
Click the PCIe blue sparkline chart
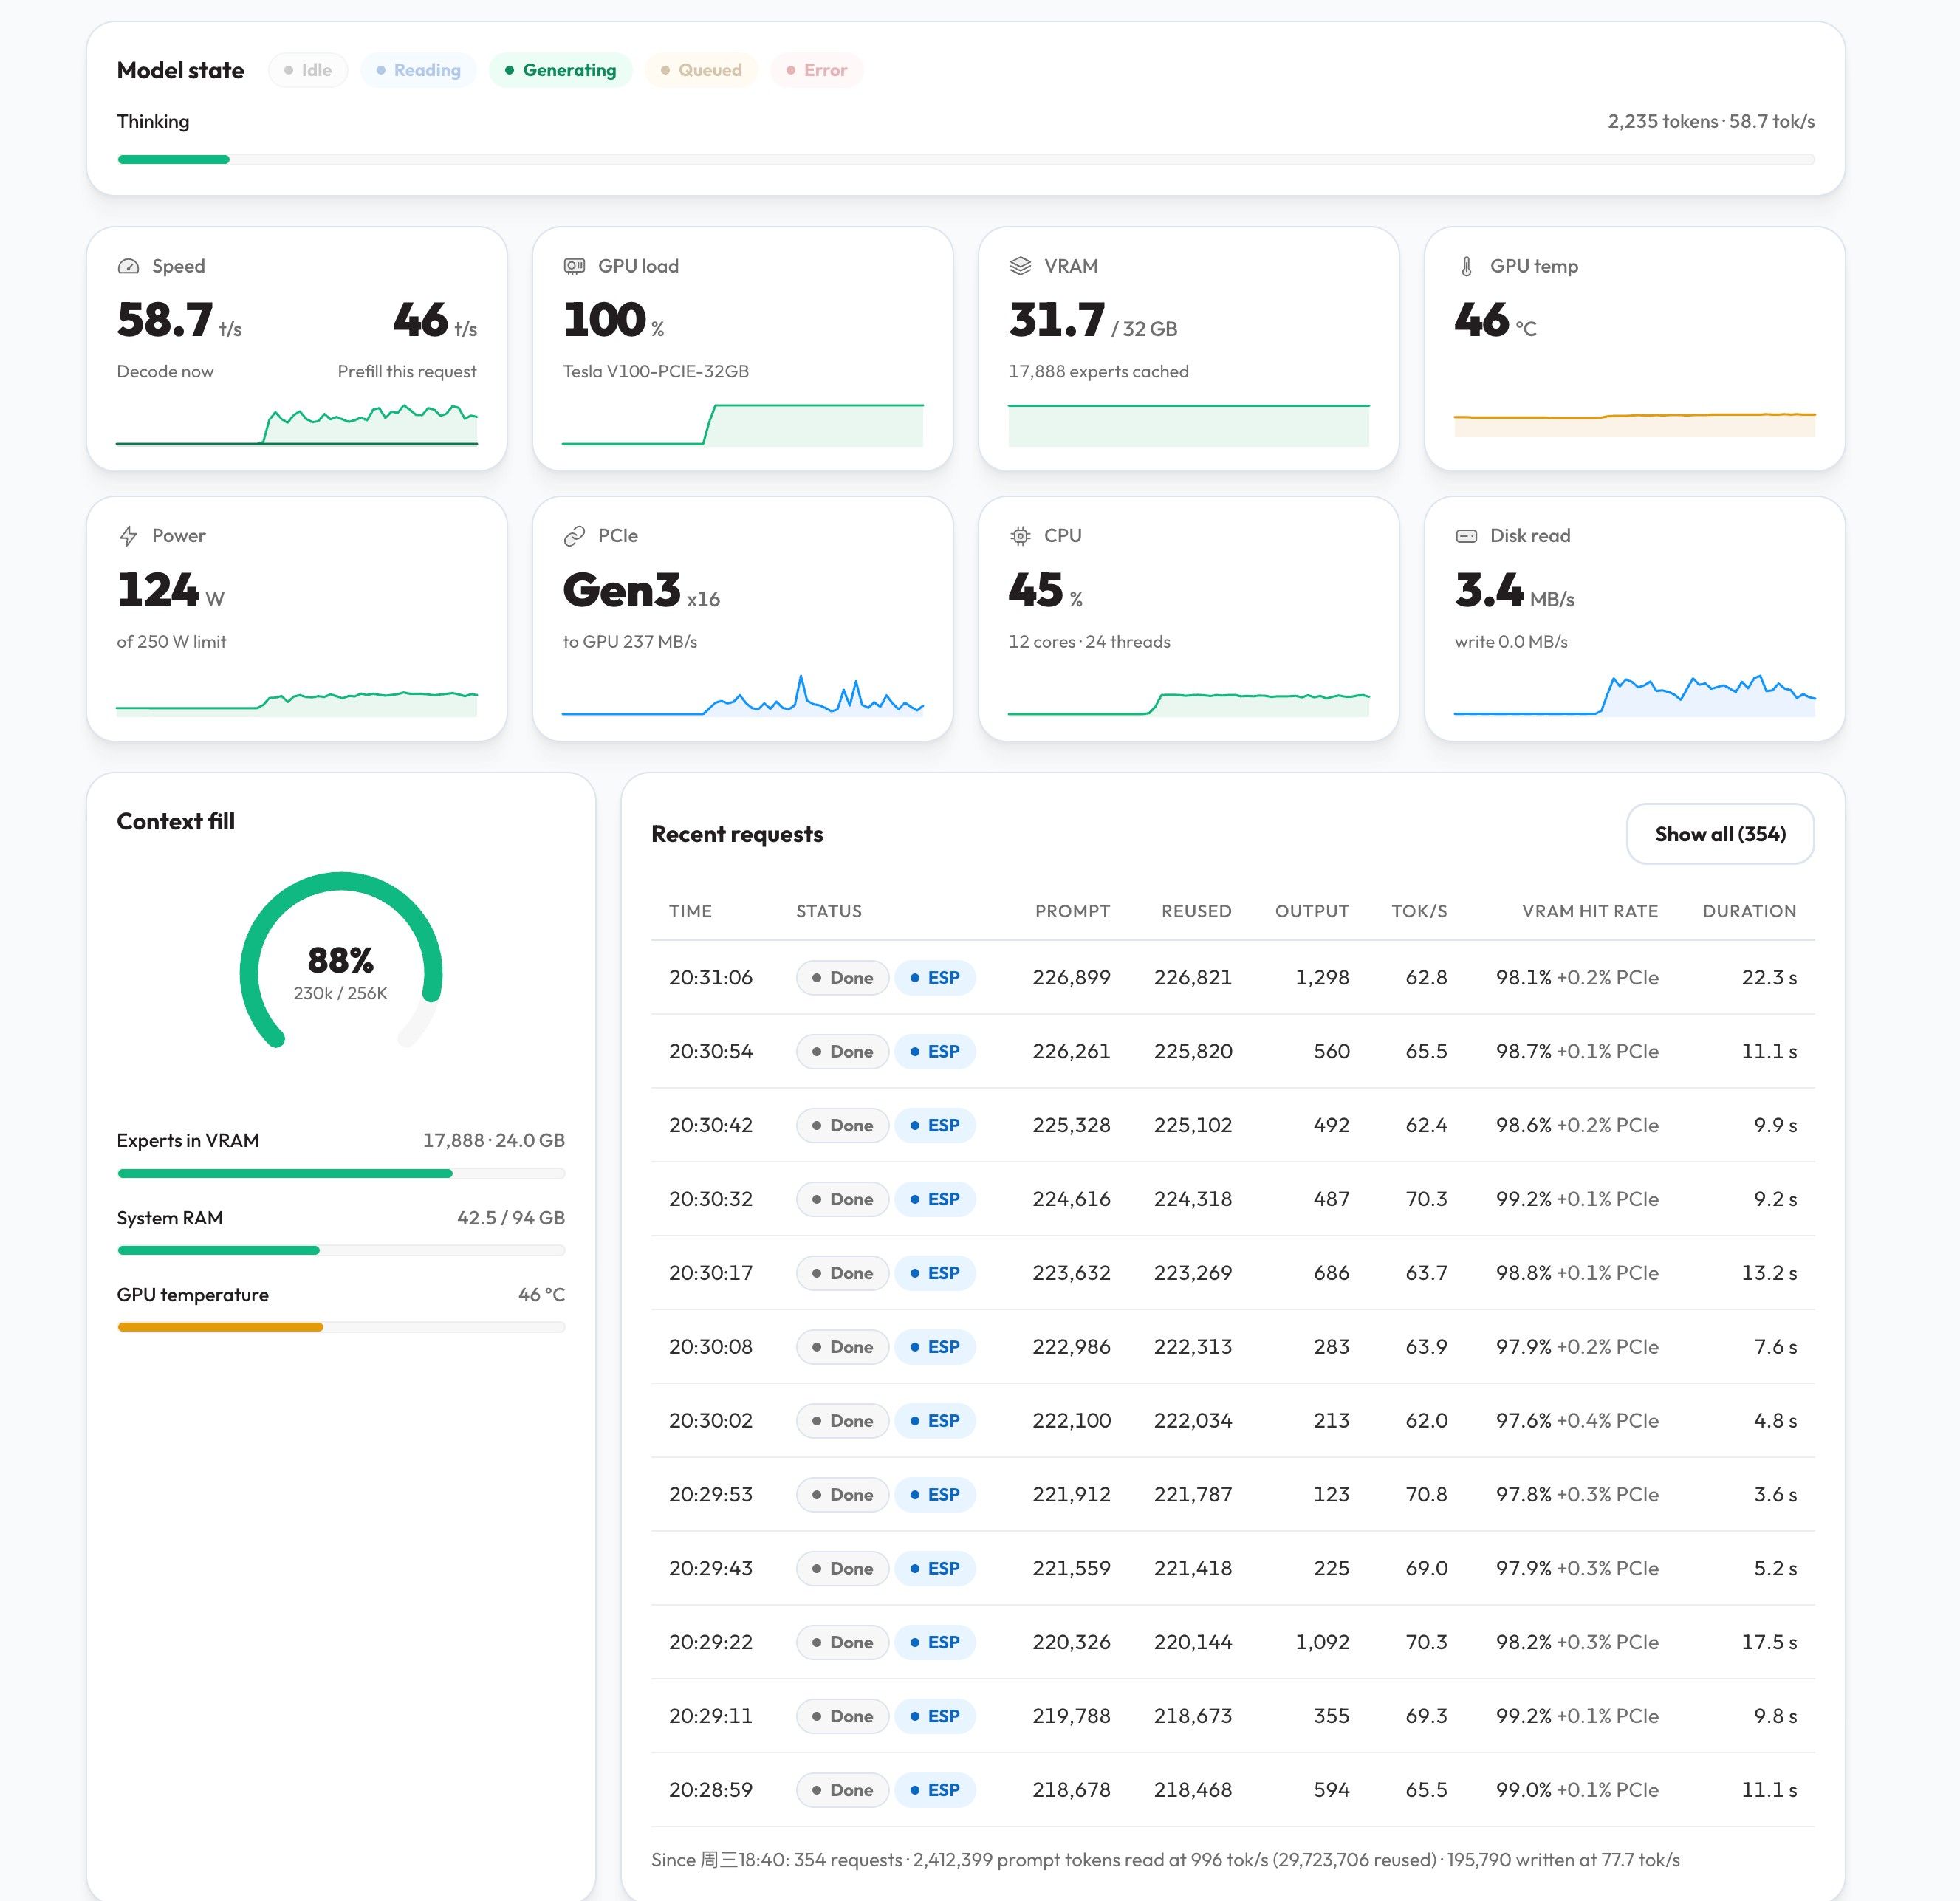pyautogui.click(x=743, y=695)
